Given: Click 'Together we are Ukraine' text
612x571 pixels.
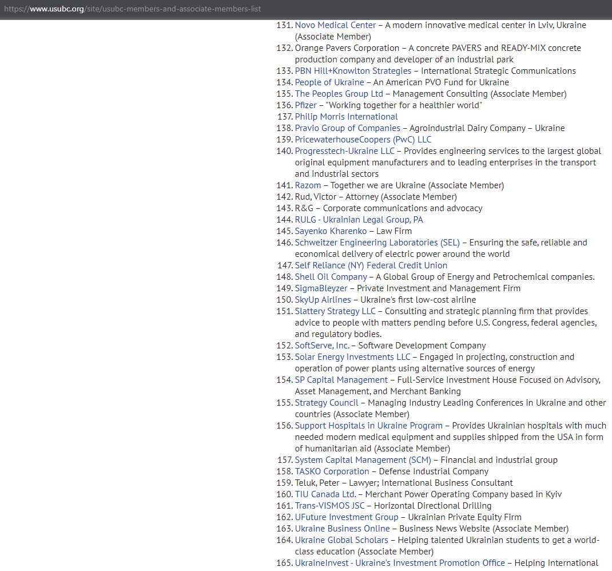Looking at the screenshot, I should coord(378,185).
